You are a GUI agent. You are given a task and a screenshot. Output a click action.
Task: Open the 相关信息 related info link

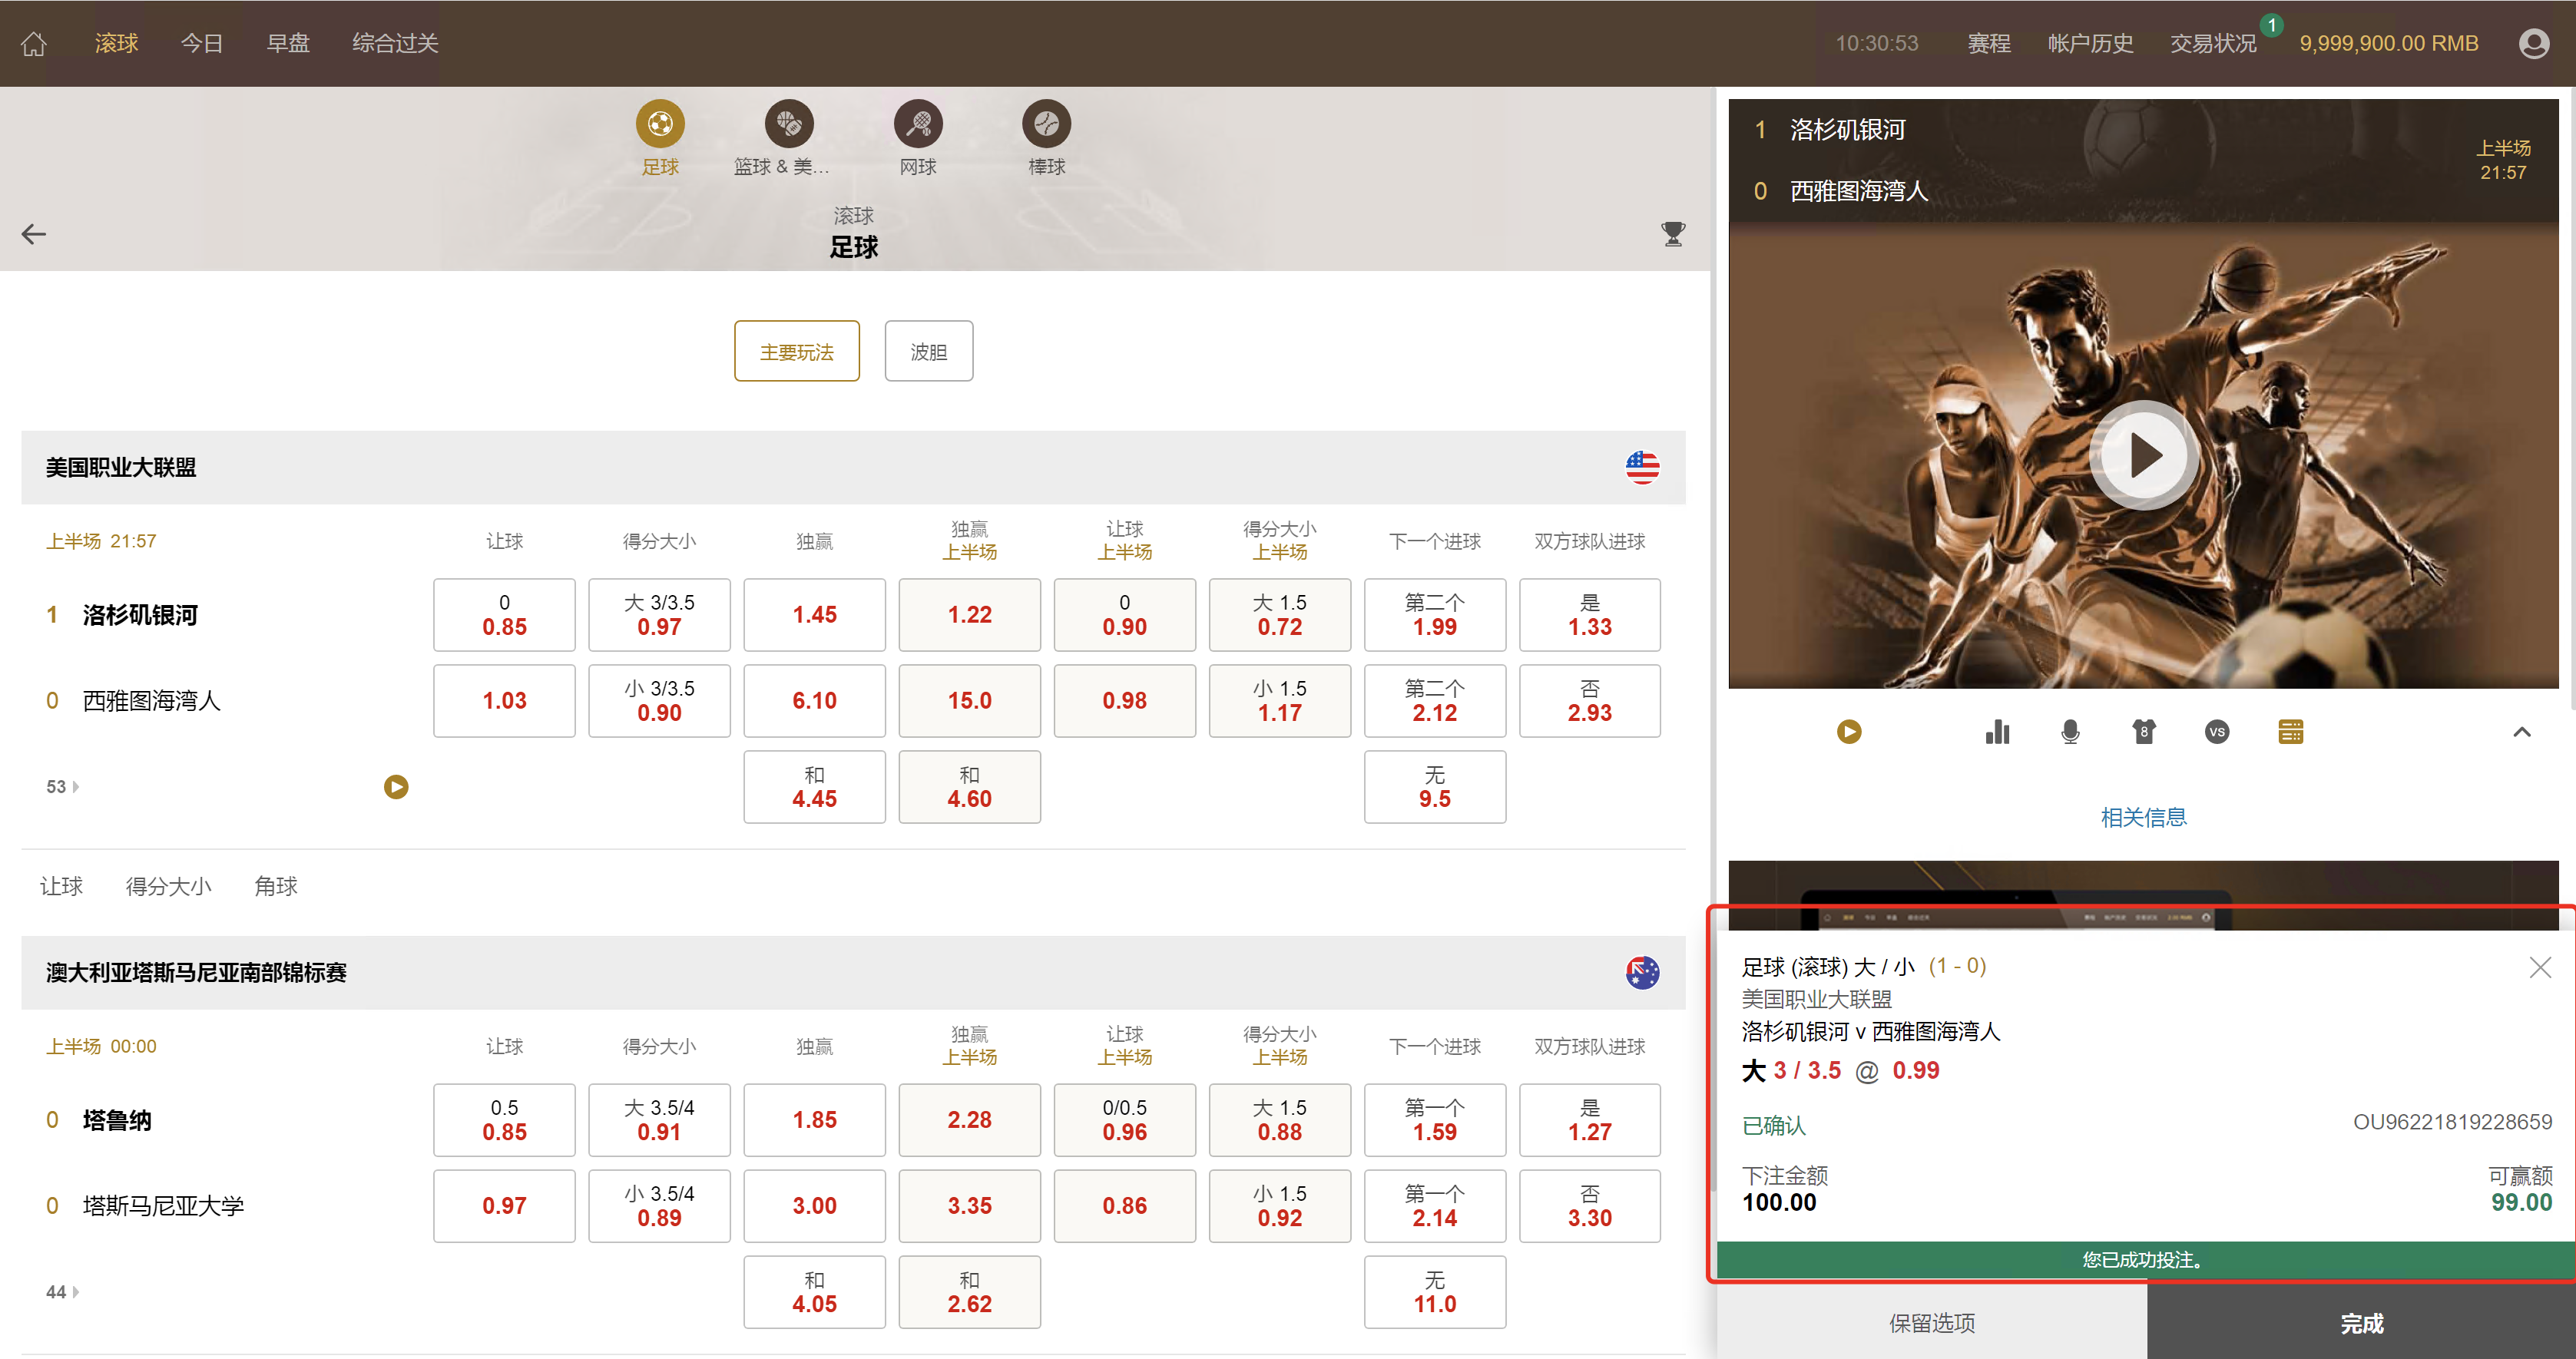pyautogui.click(x=2143, y=817)
